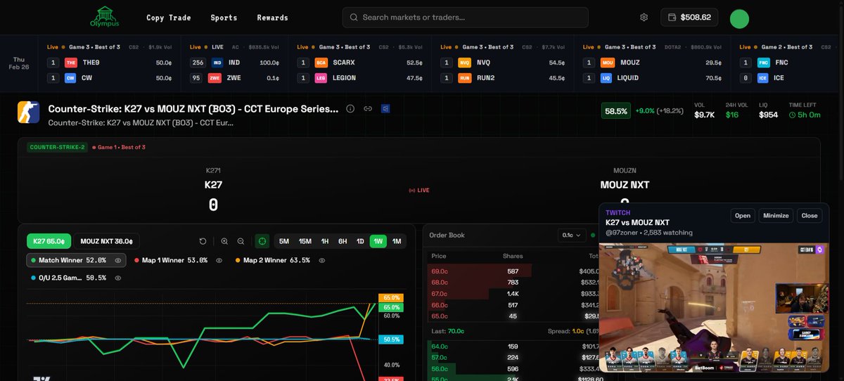
Task: Click the 58.5% probability badge
Action: pos(616,111)
